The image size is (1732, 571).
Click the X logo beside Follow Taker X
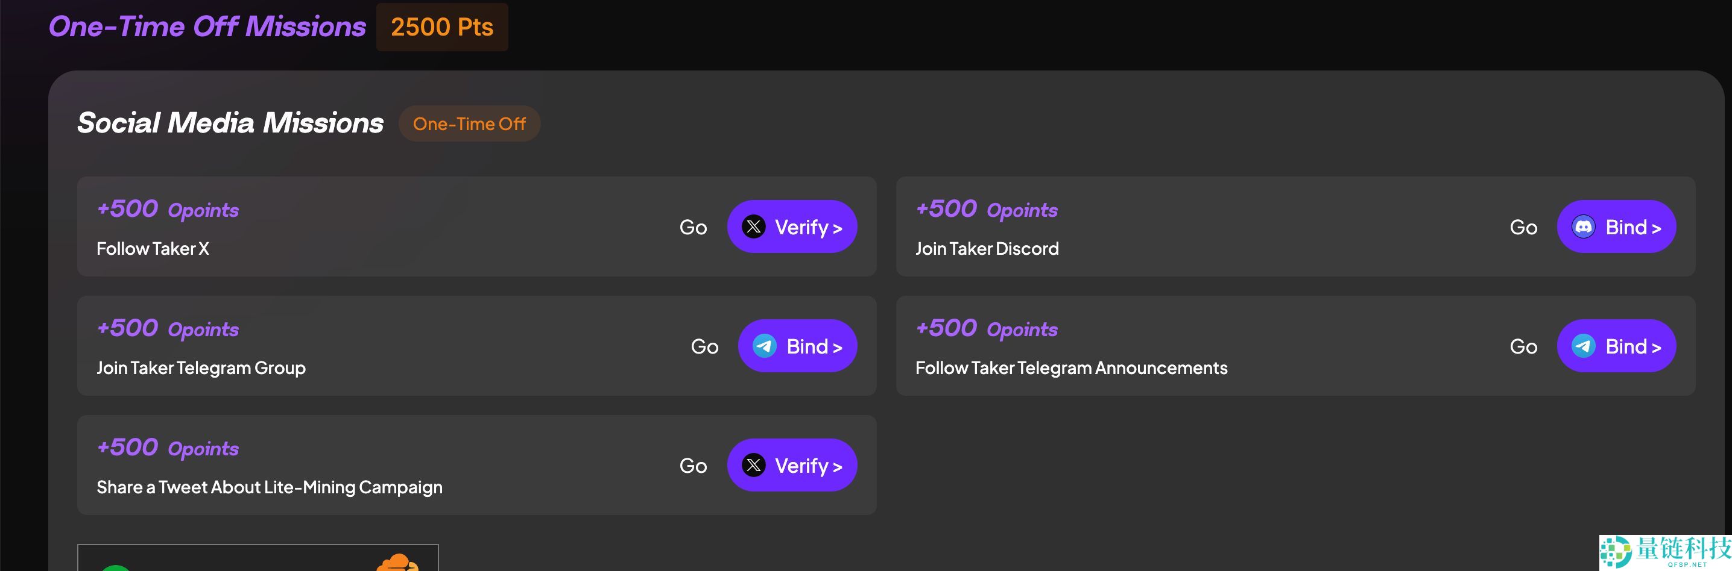[753, 227]
